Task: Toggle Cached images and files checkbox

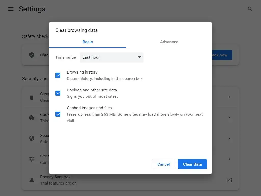Action: point(58,114)
